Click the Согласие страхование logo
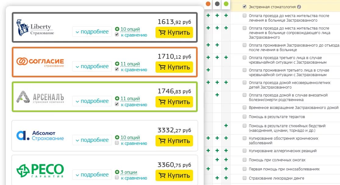Viewport: 340px width, 185px height. coord(40,62)
